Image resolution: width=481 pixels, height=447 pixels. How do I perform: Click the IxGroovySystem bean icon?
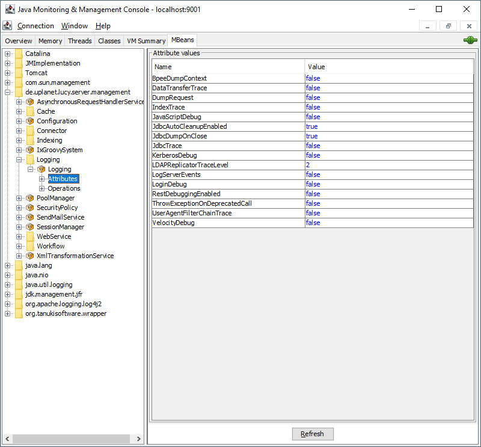pyautogui.click(x=30, y=150)
